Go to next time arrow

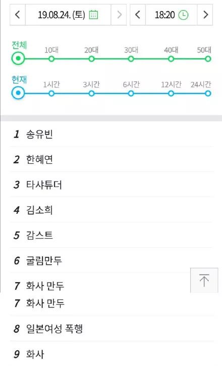(205, 15)
